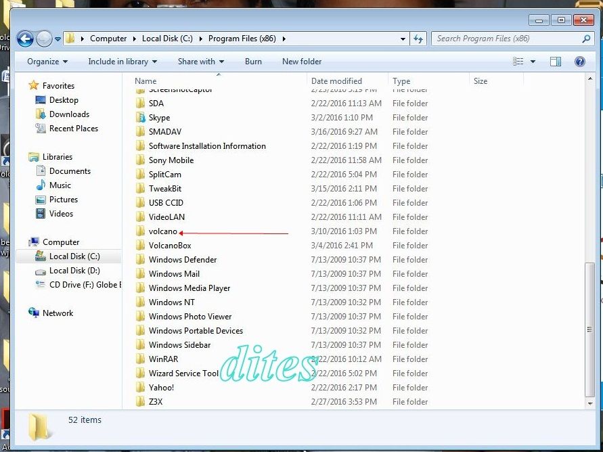Screen dimensions: 603x452
Task: Open the Organize menu
Action: (47, 62)
